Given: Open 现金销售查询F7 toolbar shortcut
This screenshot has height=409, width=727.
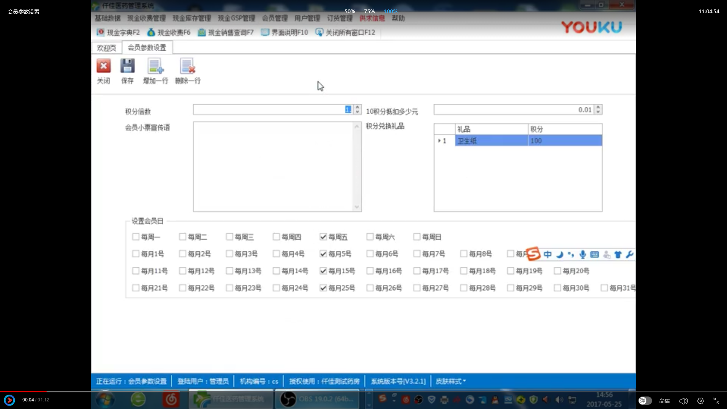Looking at the screenshot, I should pos(226,33).
